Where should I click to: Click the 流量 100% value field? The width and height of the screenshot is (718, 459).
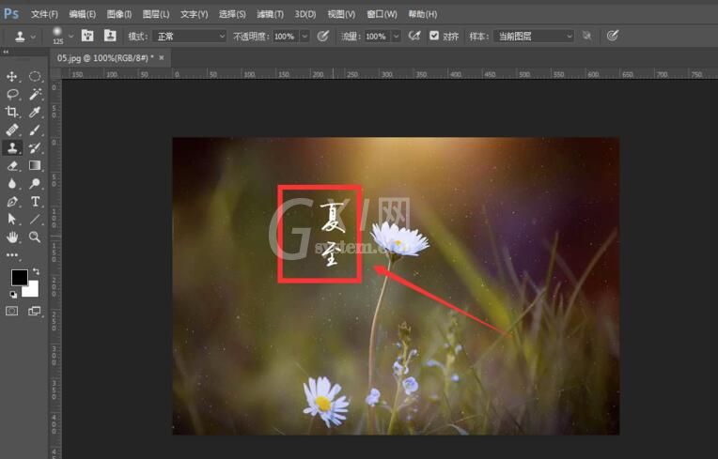click(377, 36)
